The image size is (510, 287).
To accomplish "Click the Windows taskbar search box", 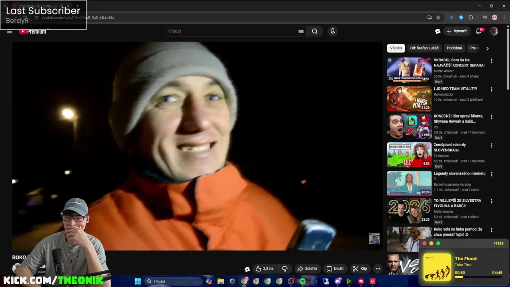I will [x=173, y=281].
